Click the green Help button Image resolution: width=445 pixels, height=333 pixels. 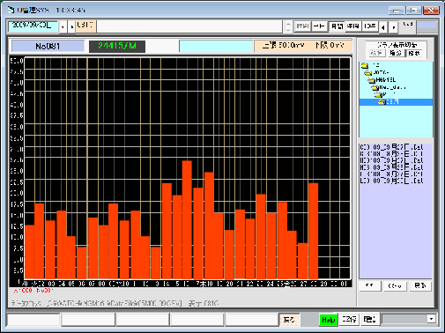click(329, 320)
